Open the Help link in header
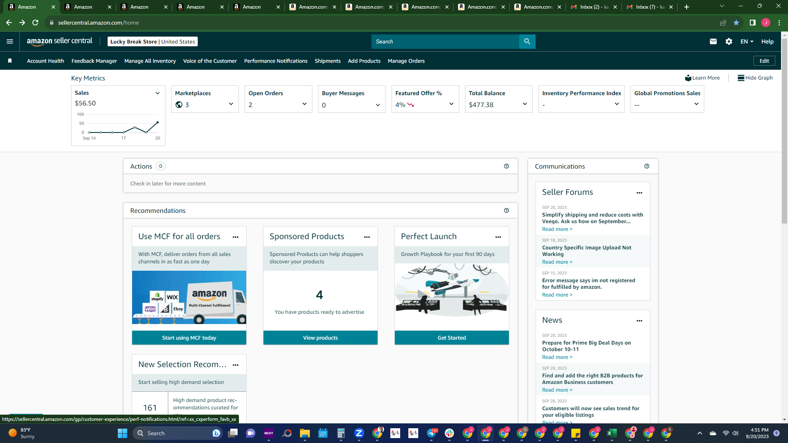Viewport: 788px width, 443px height. pyautogui.click(x=767, y=41)
